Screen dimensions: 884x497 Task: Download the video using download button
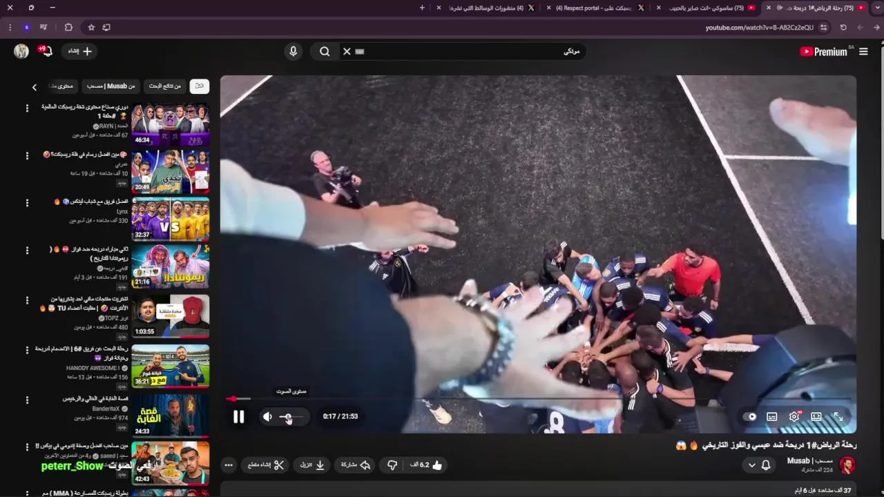[313, 465]
